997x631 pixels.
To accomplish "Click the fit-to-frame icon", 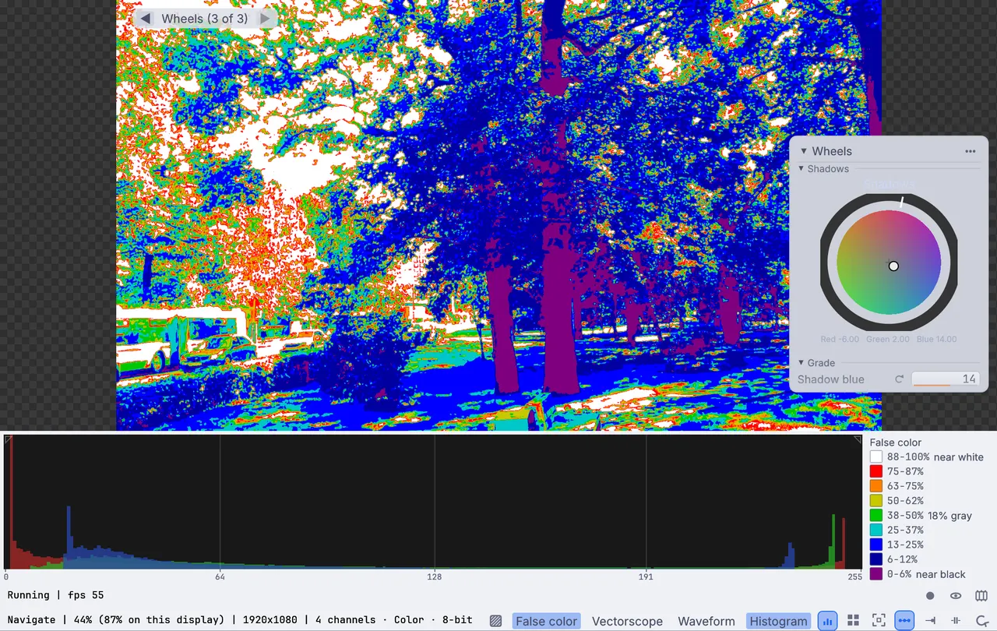I will click(x=879, y=620).
